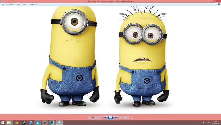Image resolution: width=221 pixels, height=125 pixels.
Task: Click the Photo Viewer window title icon
Action: (x=1, y=1)
